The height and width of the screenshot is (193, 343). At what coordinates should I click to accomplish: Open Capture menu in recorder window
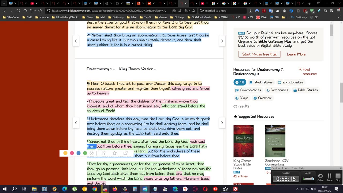click(276, 168)
